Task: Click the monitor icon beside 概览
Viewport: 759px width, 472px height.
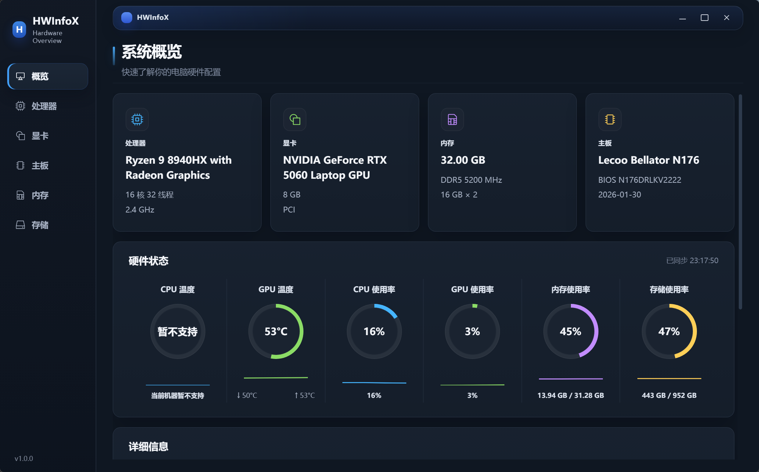Action: pyautogui.click(x=20, y=76)
